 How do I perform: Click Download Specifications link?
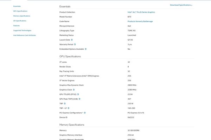181,5
